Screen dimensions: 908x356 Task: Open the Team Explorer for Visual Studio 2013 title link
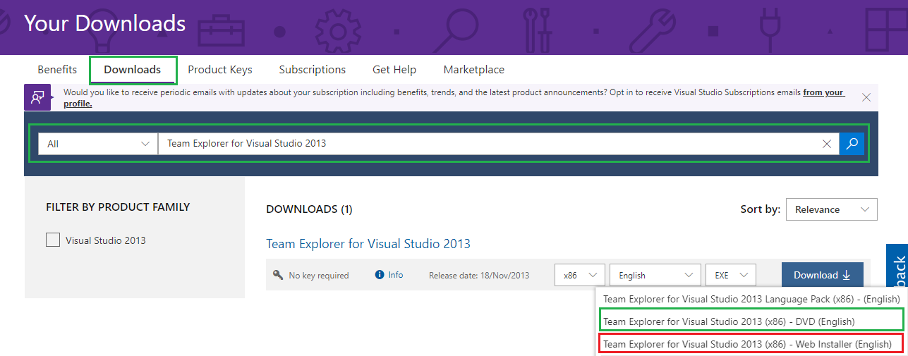368,244
